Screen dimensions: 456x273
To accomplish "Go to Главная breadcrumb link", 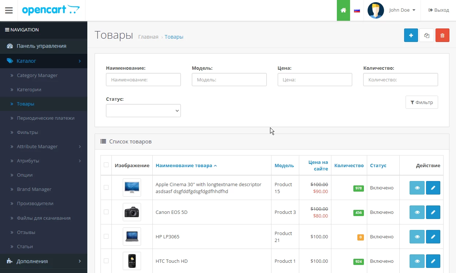I will (148, 37).
